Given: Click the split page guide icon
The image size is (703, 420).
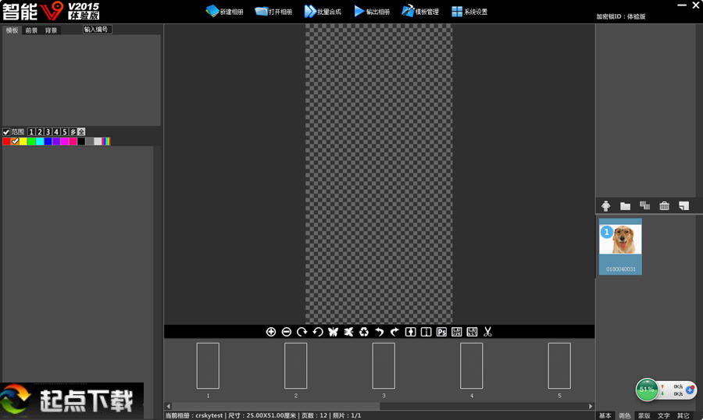Looking at the screenshot, I should (x=426, y=332).
